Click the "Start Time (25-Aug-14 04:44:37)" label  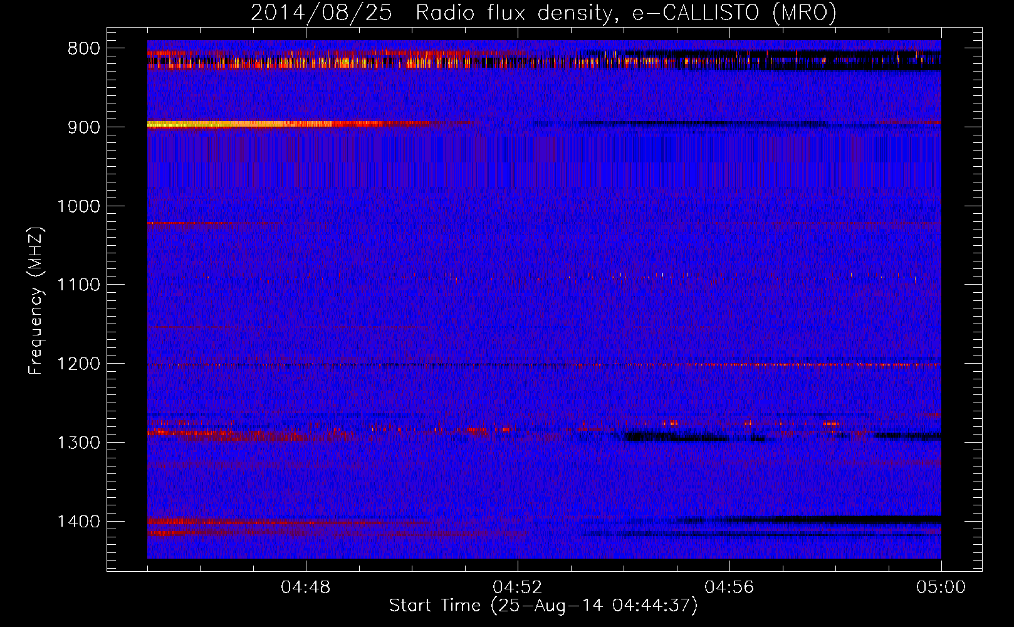pos(543,606)
